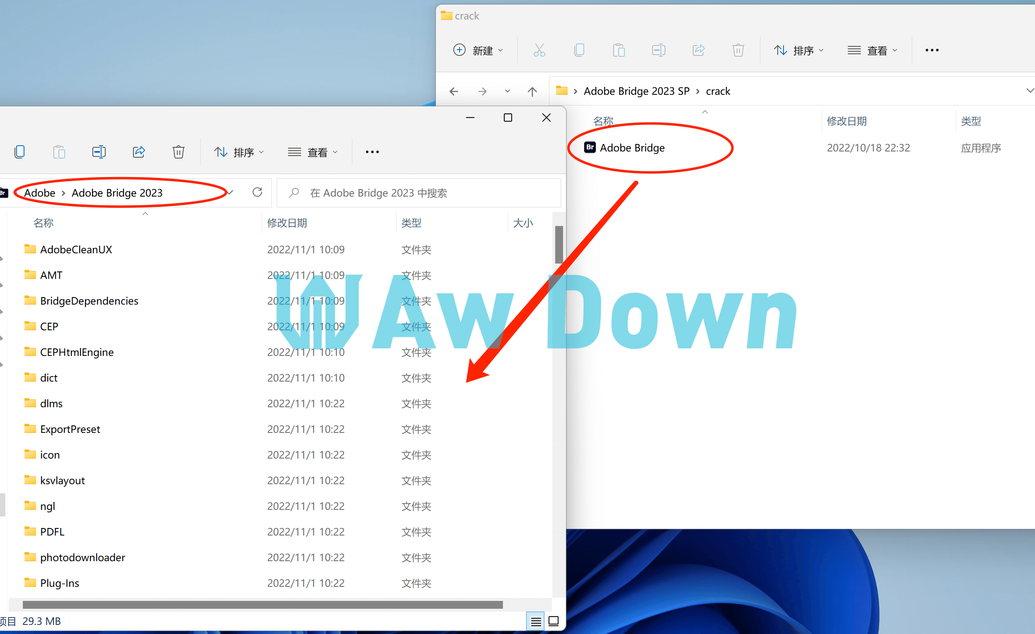Sort by the 类型 column in the crack window
This screenshot has height=634, width=1035.
971,121
